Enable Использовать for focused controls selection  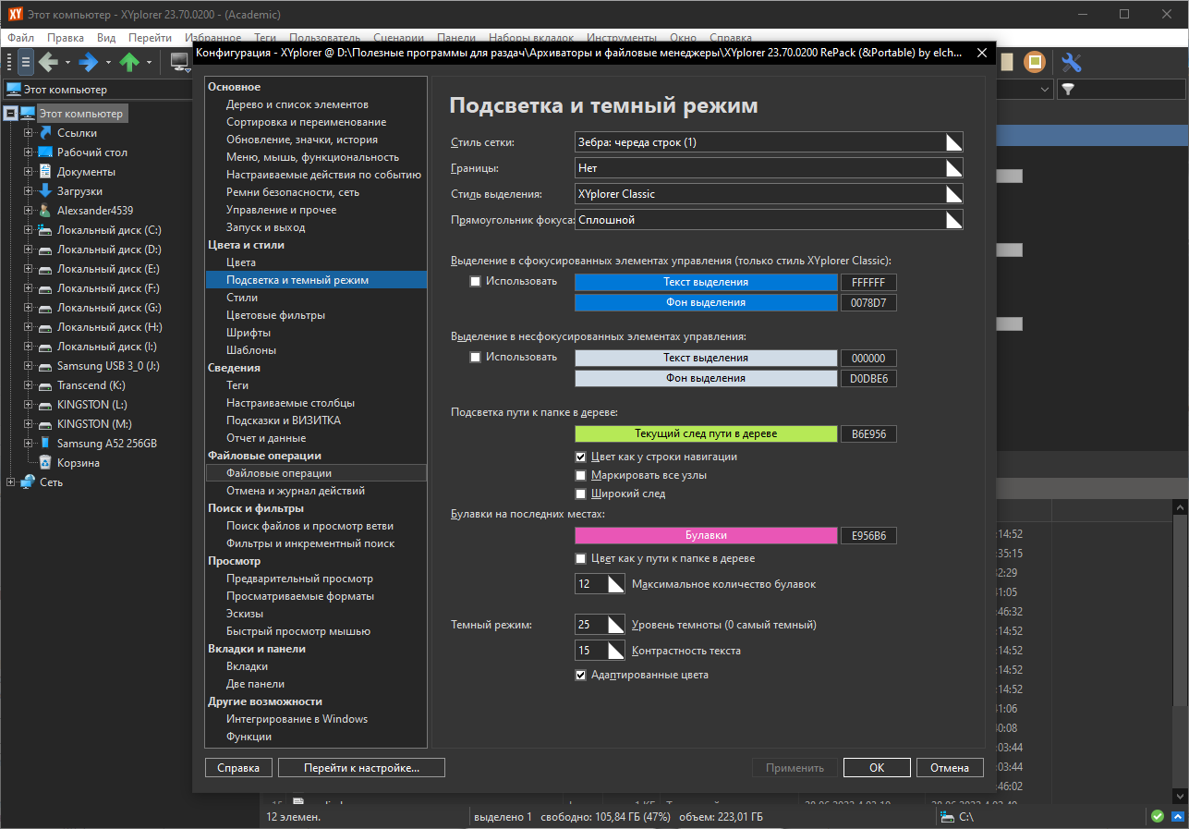click(x=476, y=281)
